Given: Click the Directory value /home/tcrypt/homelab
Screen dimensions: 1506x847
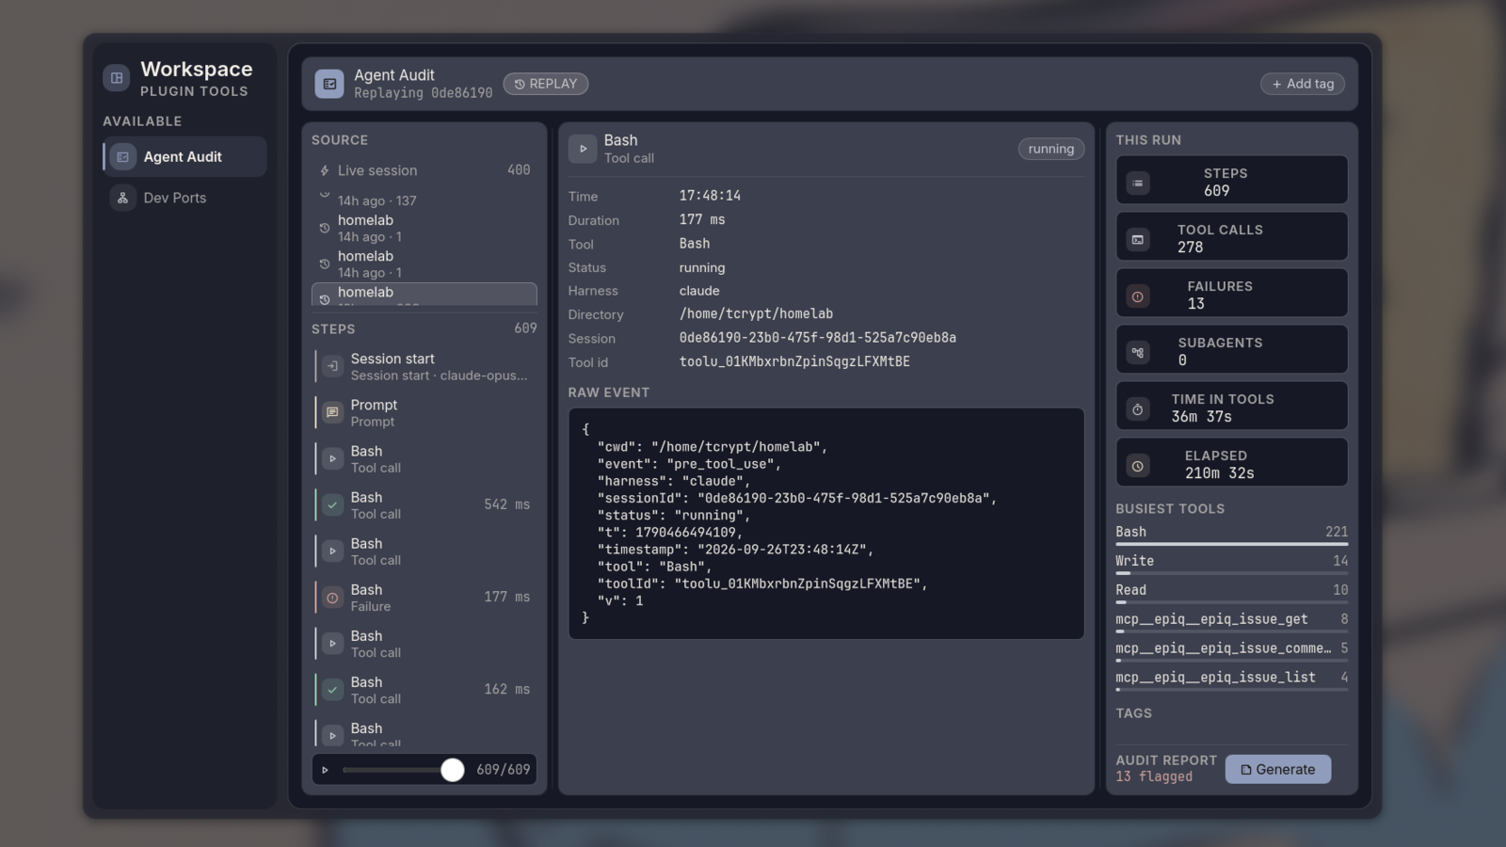Looking at the screenshot, I should tap(756, 313).
